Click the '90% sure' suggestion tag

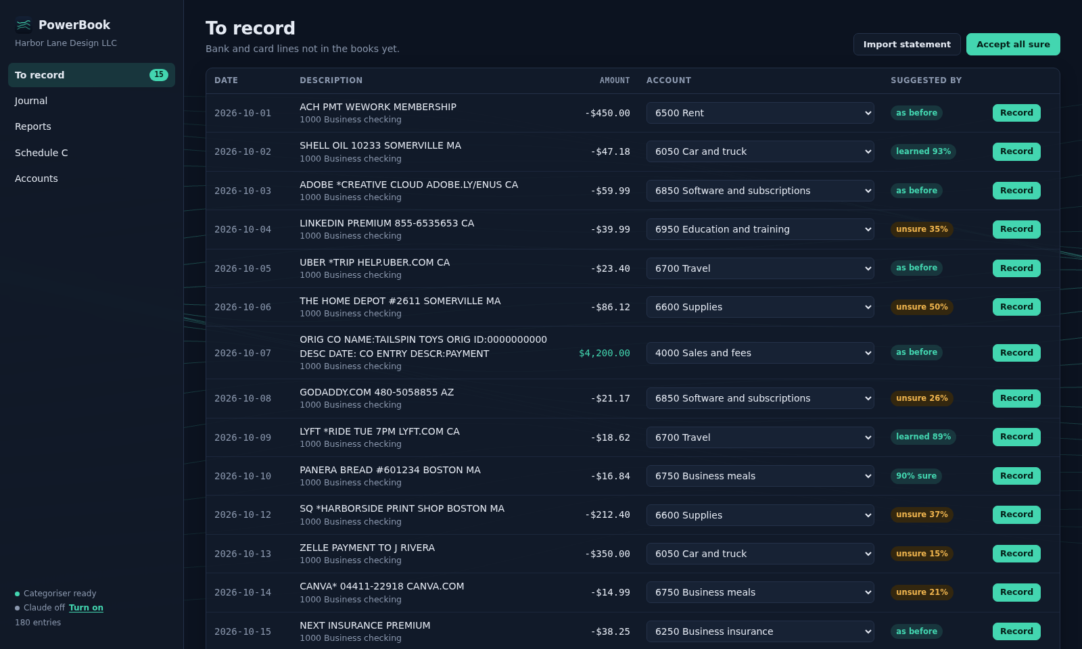click(x=916, y=476)
